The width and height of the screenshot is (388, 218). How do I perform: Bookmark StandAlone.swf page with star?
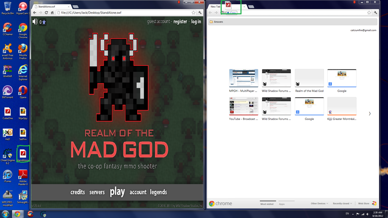coord(193,12)
